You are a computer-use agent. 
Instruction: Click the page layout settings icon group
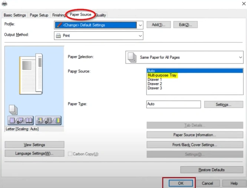click(x=20, y=121)
